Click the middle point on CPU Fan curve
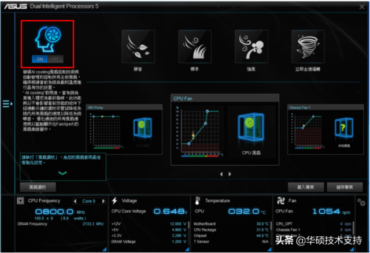The image size is (370, 253). coord(206,123)
